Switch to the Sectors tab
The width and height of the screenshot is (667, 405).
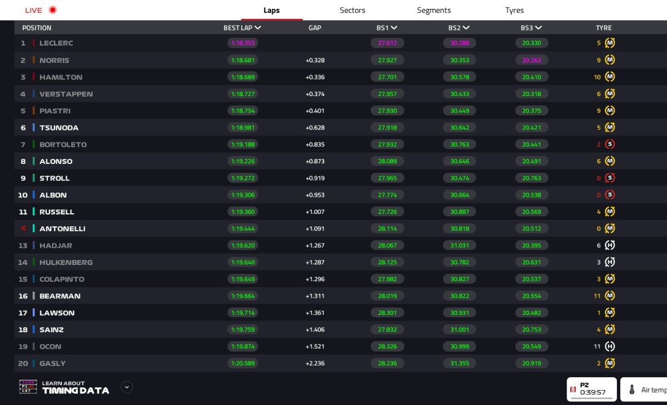(x=352, y=11)
